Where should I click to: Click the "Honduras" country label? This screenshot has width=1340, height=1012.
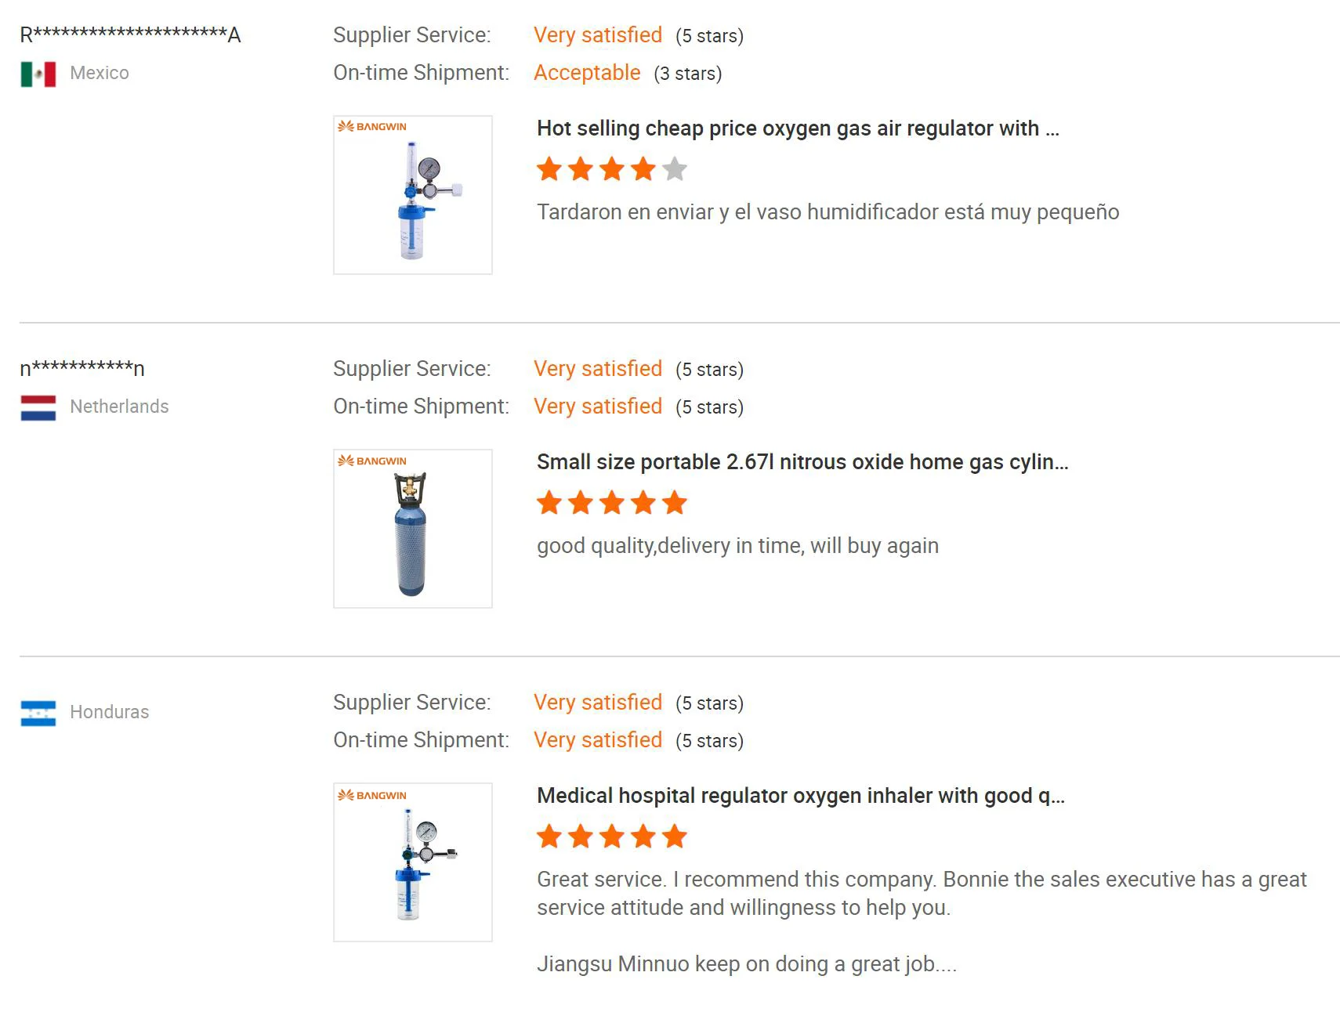[x=109, y=712]
